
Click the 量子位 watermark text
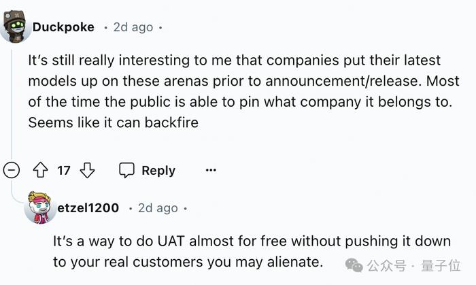(x=441, y=265)
